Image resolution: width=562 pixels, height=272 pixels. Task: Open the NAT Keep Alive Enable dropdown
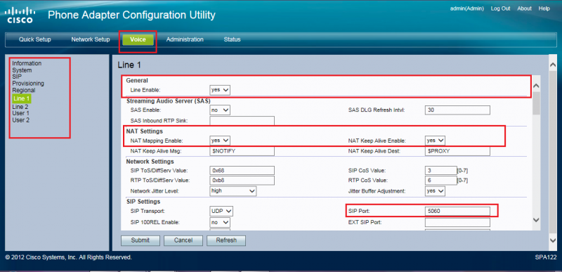tap(435, 141)
